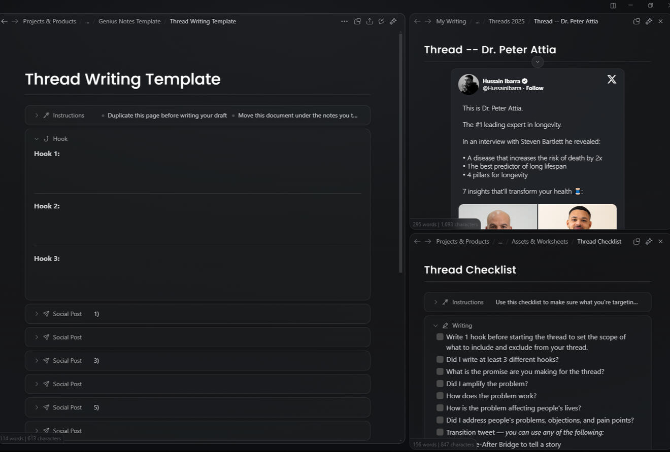Viewport: 670px width, 452px height.
Task: Click the ellipsis breadcrumb in Thread Checklist pane
Action: 500,242
